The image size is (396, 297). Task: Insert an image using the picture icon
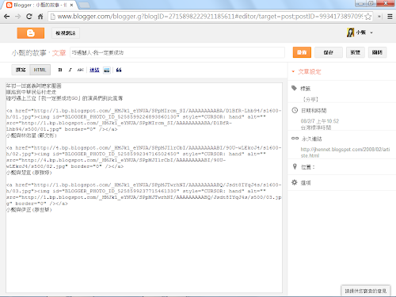[x=107, y=70]
